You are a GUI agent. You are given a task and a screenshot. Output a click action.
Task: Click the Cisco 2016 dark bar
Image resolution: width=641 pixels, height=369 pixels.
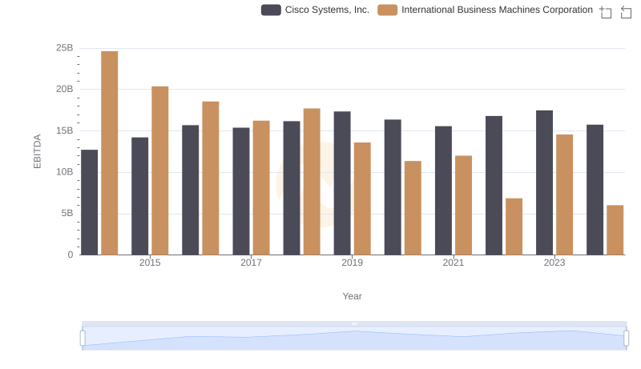pos(191,191)
